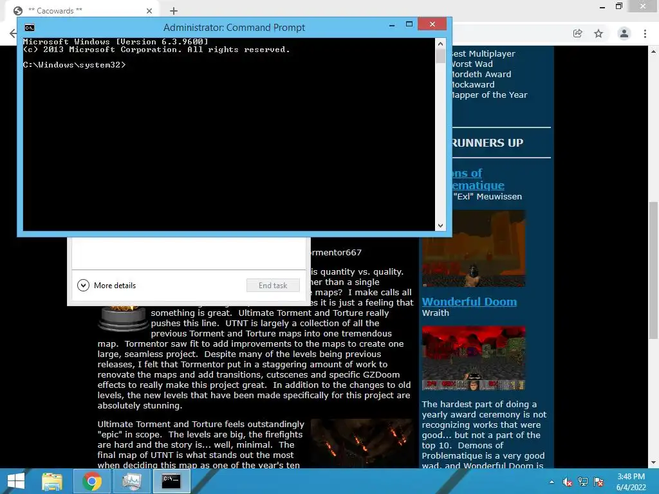Open Action Center flag icon
This screenshot has height=494, width=659.
[x=599, y=482]
